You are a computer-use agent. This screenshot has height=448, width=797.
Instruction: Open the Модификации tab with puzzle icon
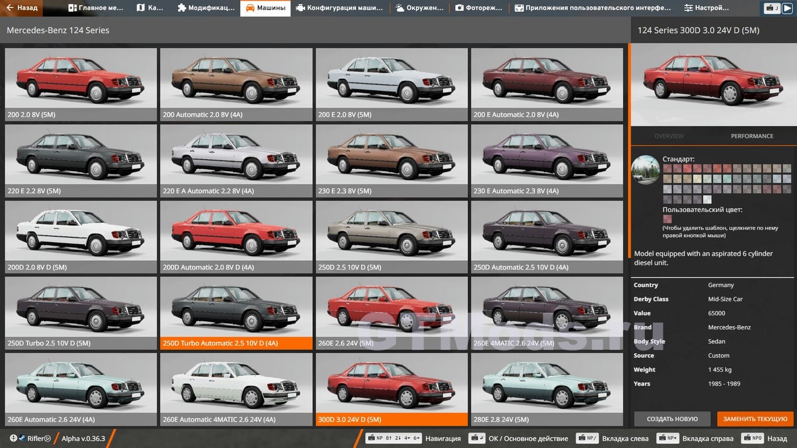[x=206, y=8]
